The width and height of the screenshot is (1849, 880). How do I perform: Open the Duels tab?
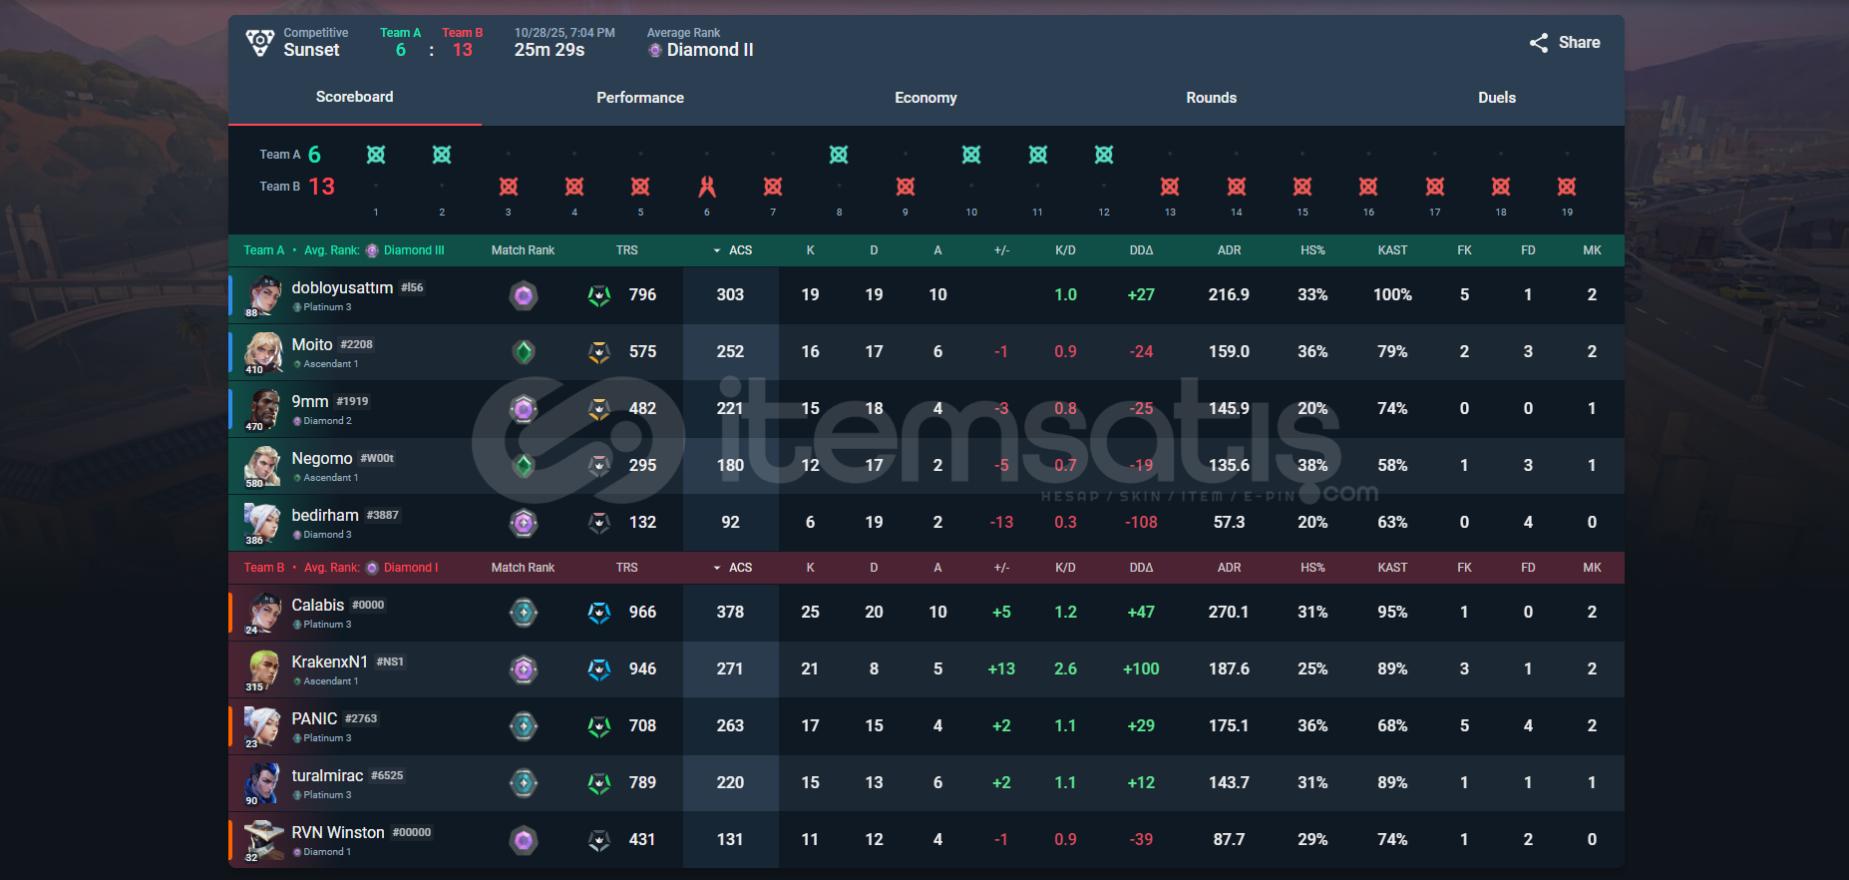(x=1497, y=98)
